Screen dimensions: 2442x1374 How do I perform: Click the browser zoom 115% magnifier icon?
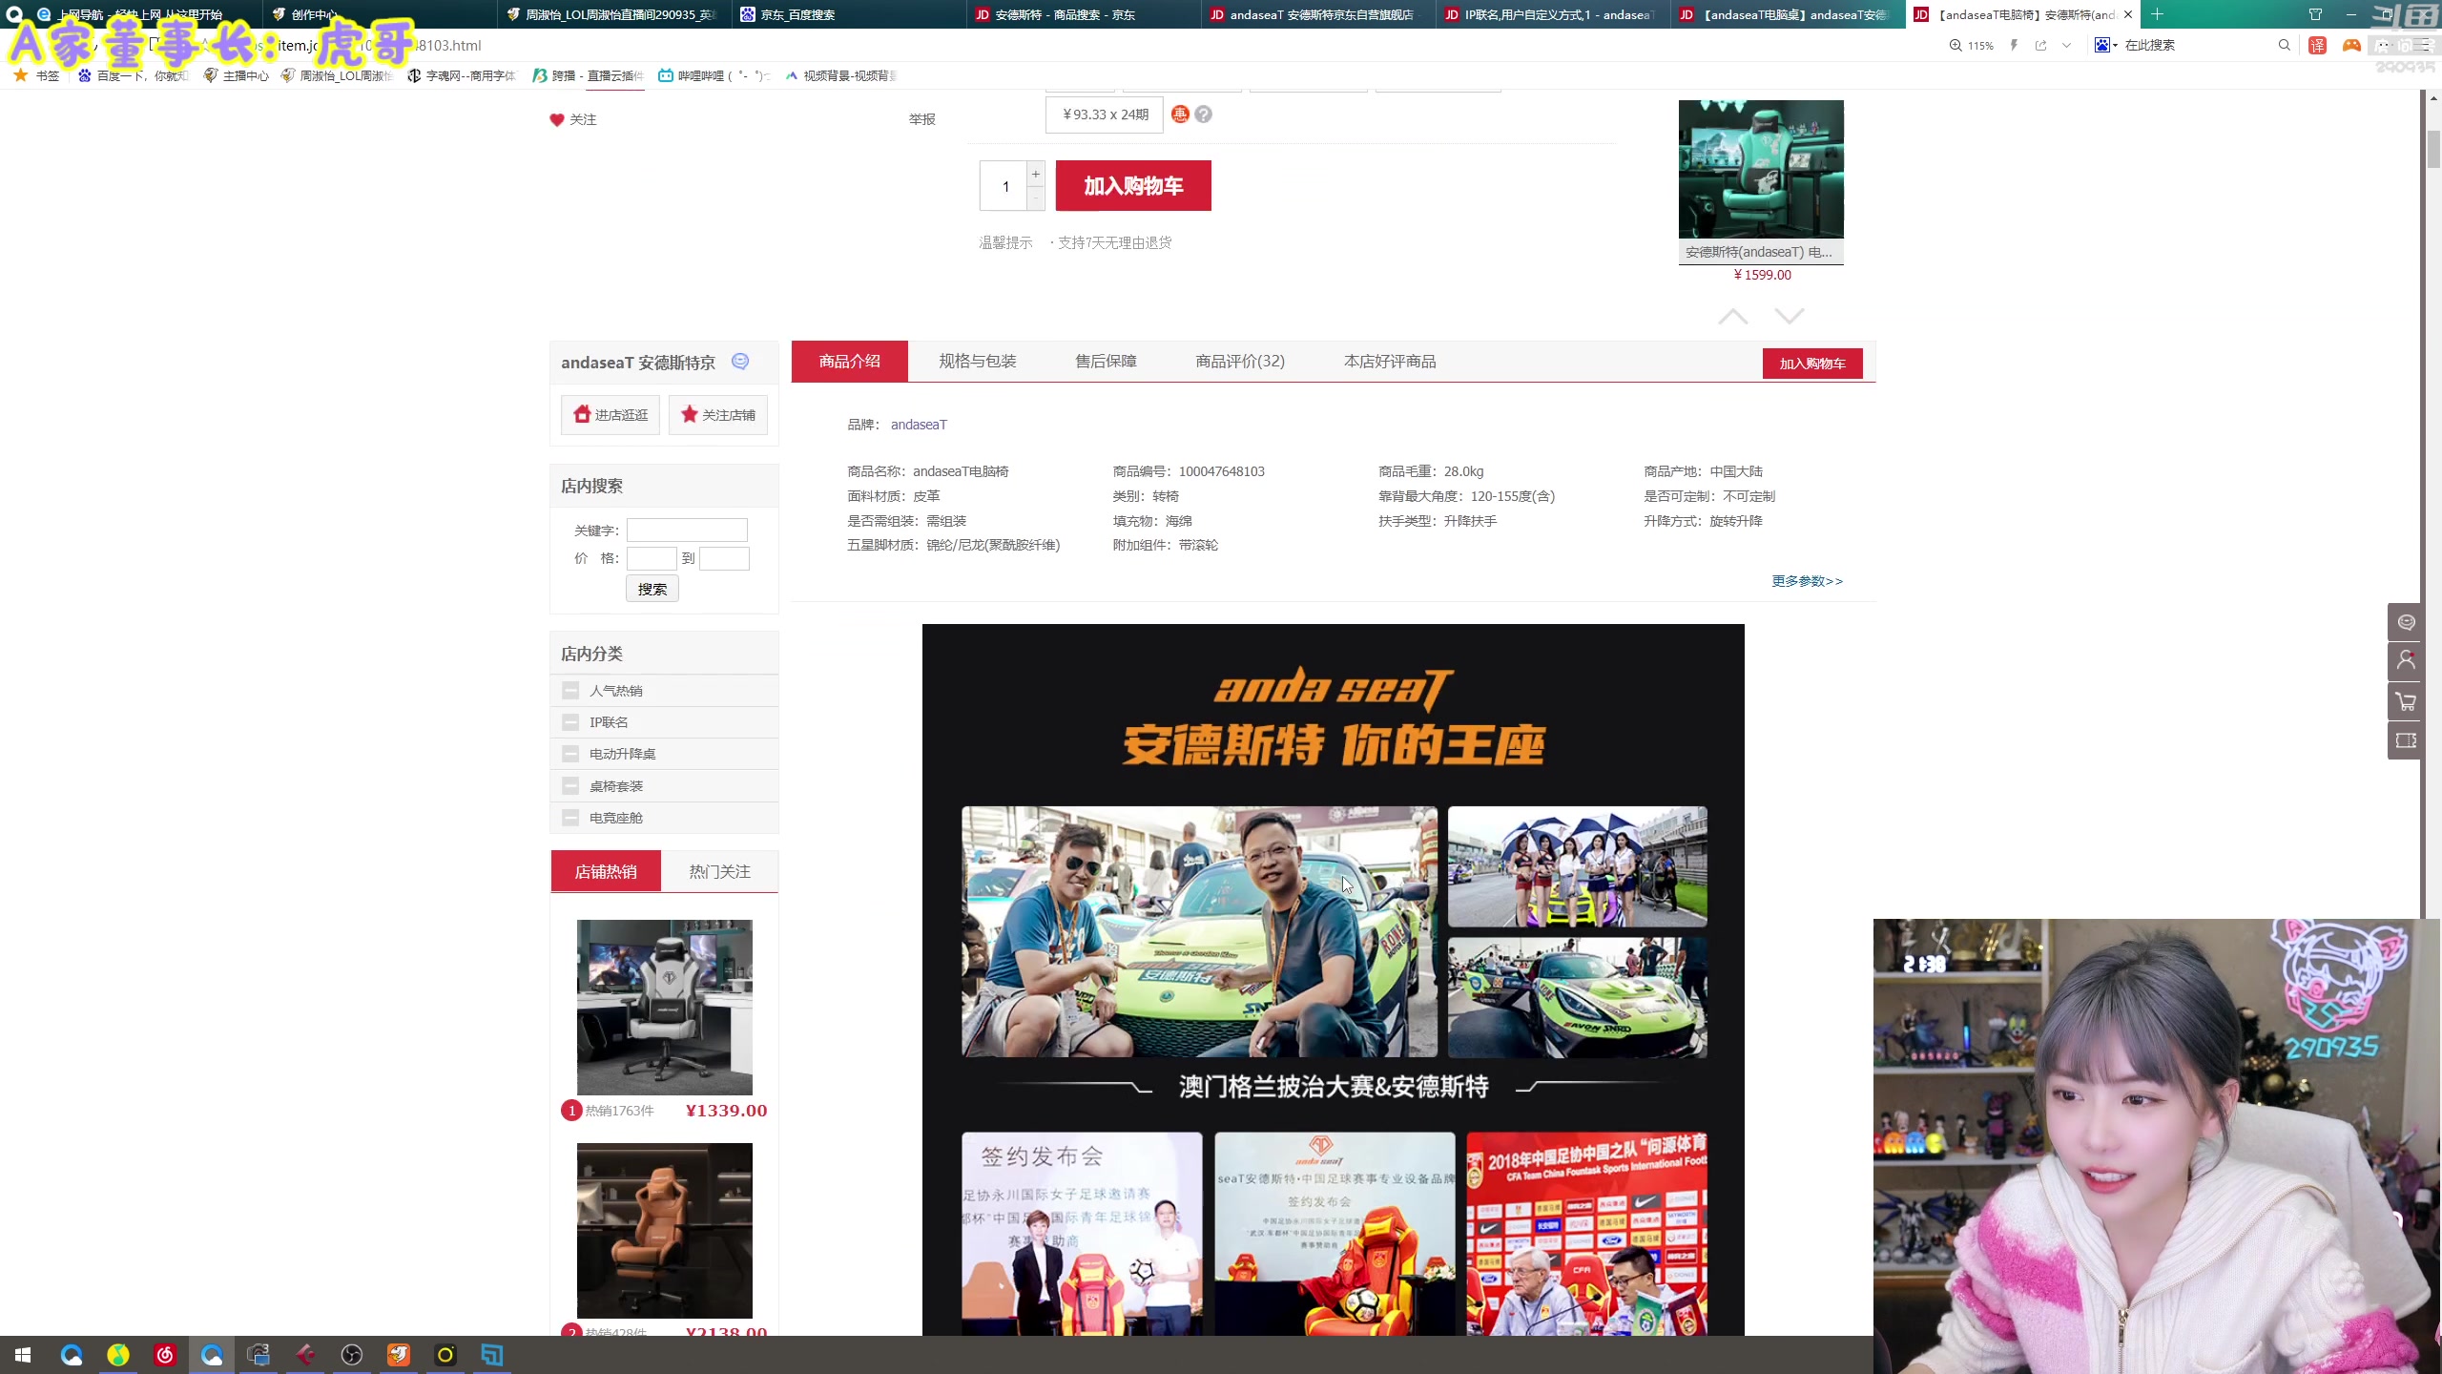1956,45
